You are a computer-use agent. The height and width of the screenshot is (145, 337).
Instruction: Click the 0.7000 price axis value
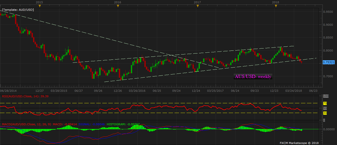tap(328, 76)
